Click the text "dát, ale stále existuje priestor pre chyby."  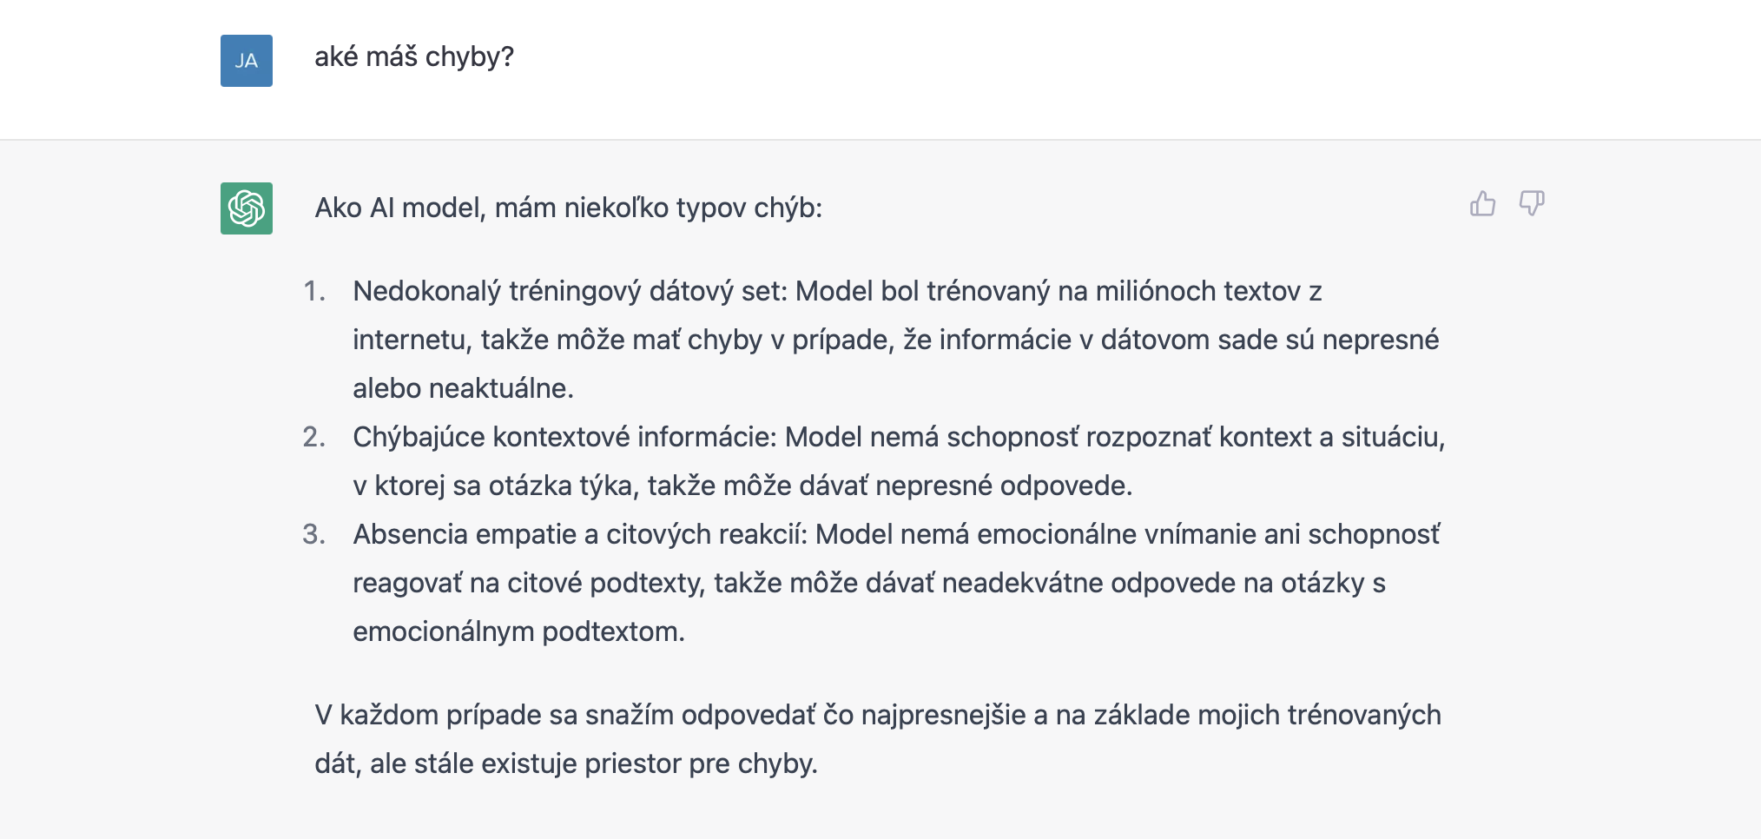click(x=566, y=763)
